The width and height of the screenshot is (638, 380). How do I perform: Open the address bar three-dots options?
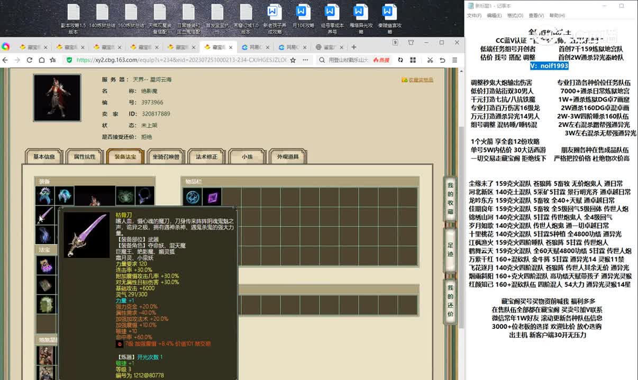tap(305, 60)
